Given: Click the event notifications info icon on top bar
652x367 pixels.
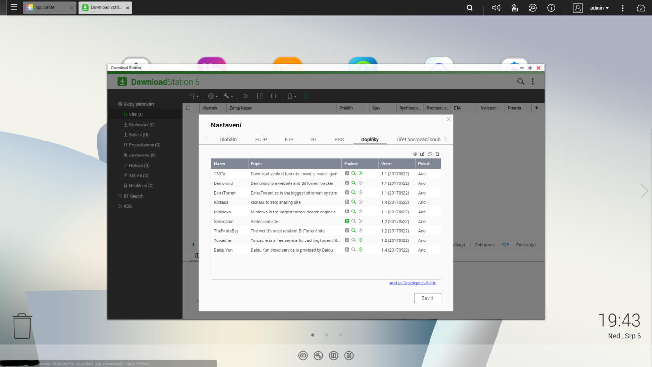Looking at the screenshot, I should [551, 8].
